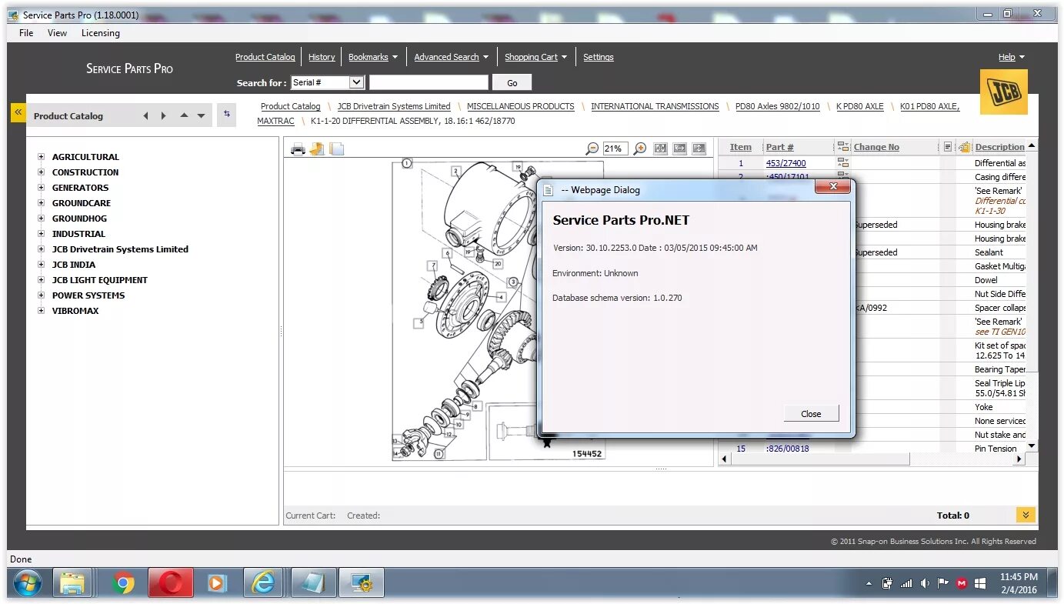Open Opera browser from taskbar
1064x604 pixels.
(170, 584)
